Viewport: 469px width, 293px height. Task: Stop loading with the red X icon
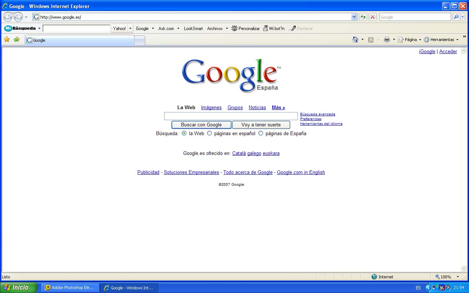point(373,17)
